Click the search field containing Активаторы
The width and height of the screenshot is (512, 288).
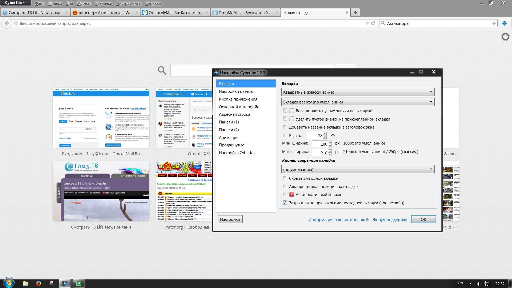(438, 23)
